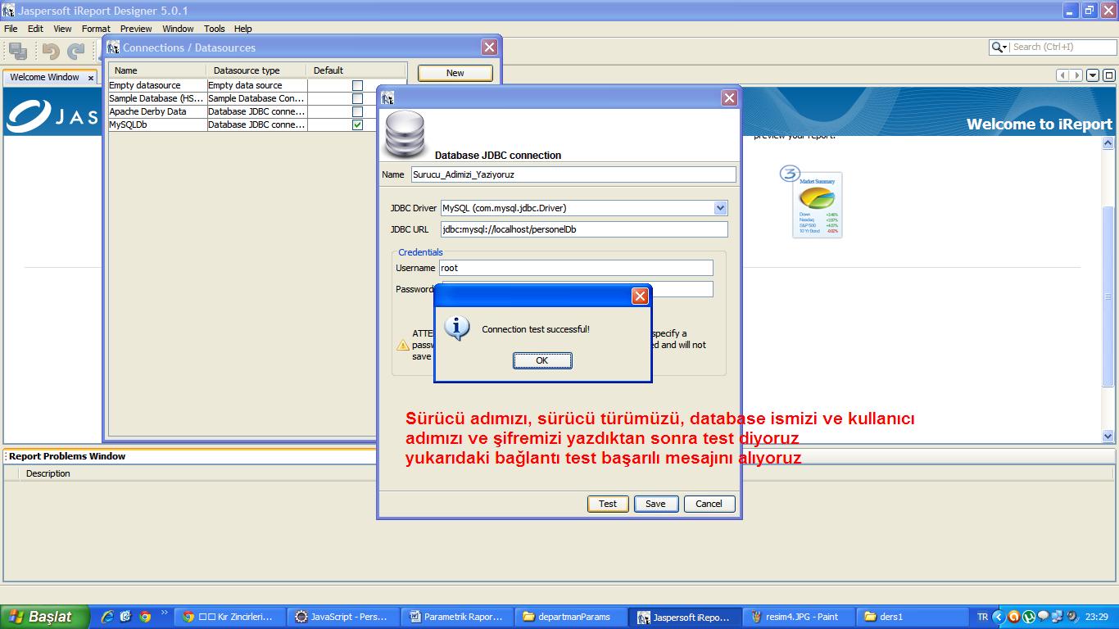
Task: Open the View menu
Action: click(x=62, y=29)
